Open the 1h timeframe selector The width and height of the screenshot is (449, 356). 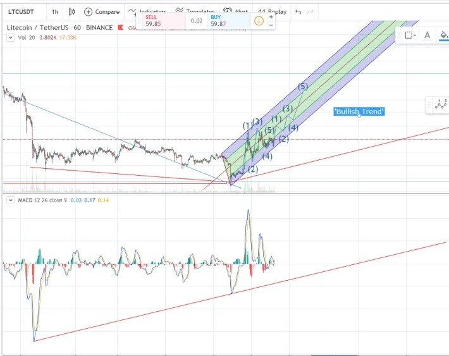click(54, 12)
